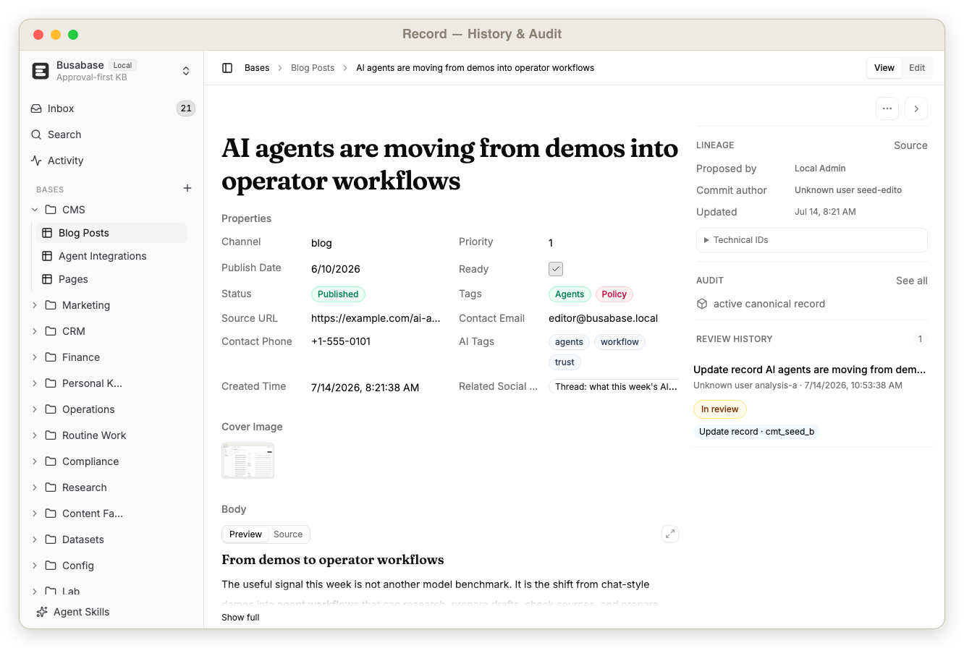Viewport: 964px width, 648px height.
Task: Click the editor@busabase.local email value
Action: pyautogui.click(x=603, y=318)
